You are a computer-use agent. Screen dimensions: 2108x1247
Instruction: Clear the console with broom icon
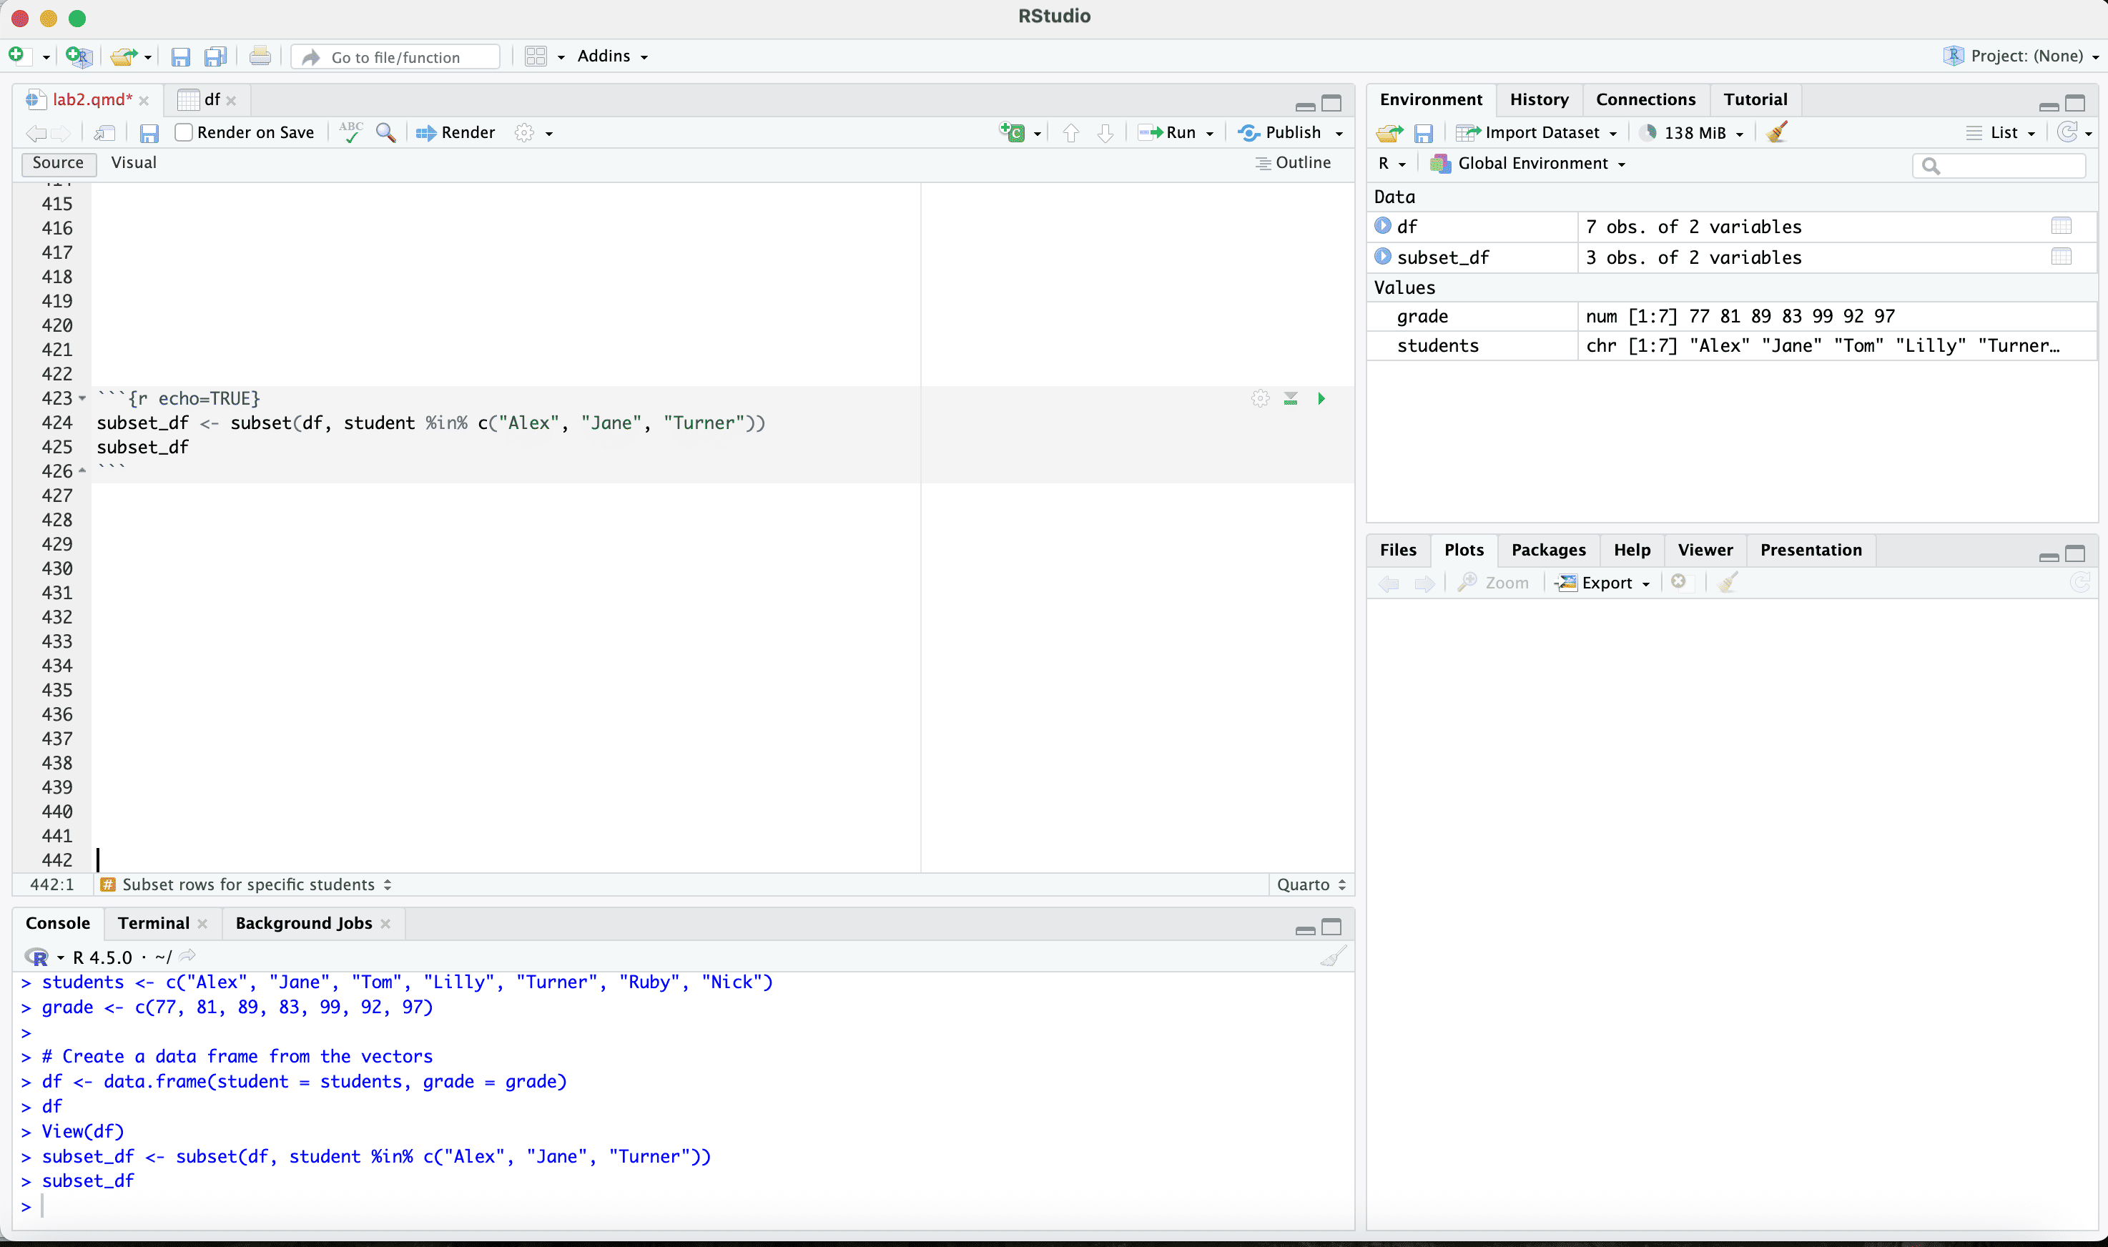point(1333,956)
